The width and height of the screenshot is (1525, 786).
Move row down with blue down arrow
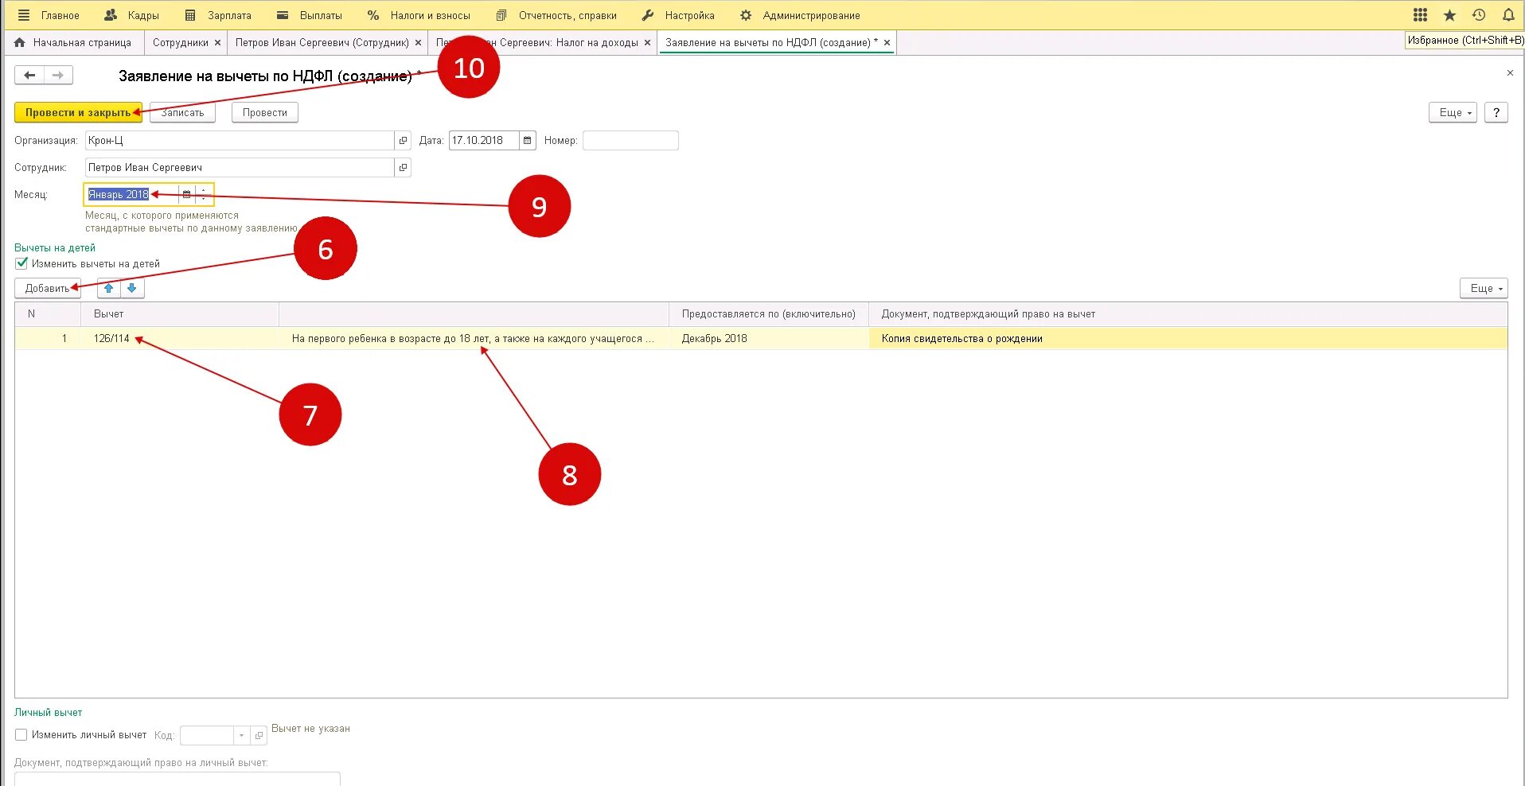132,288
